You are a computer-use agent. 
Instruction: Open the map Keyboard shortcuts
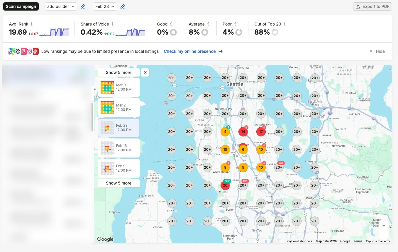[299, 241]
